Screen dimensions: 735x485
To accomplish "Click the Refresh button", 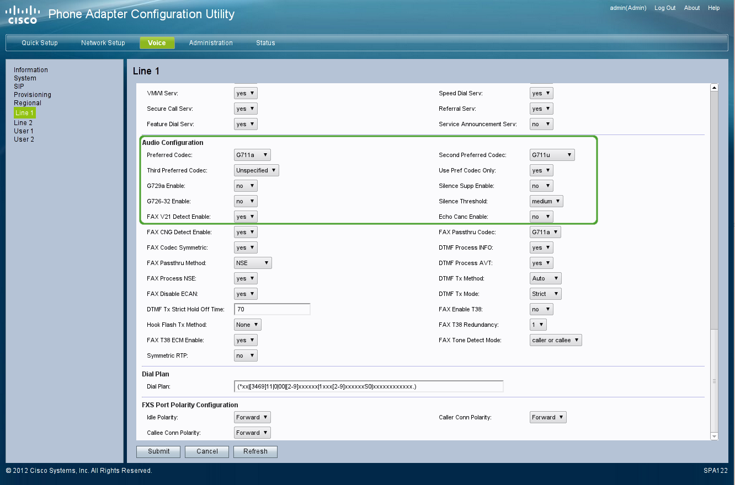I will 255,451.
